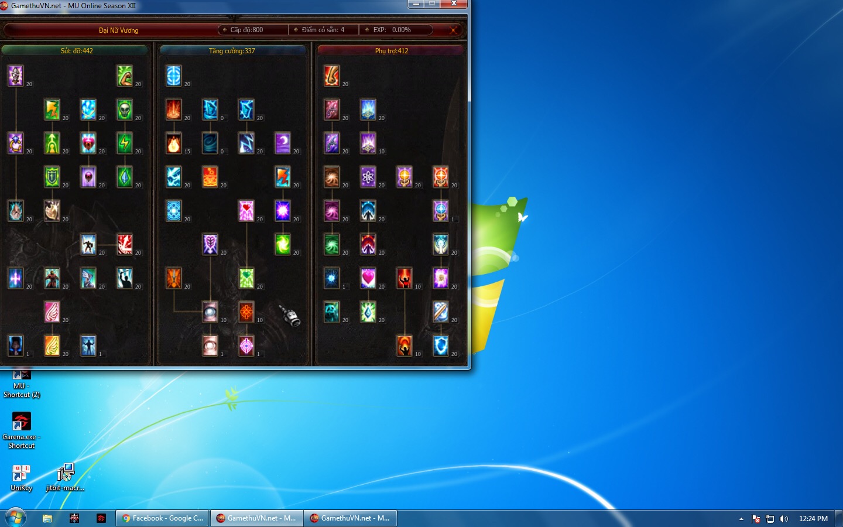Open the Windows Start menu
Viewport: 843px width, 527px height.
click(16, 518)
